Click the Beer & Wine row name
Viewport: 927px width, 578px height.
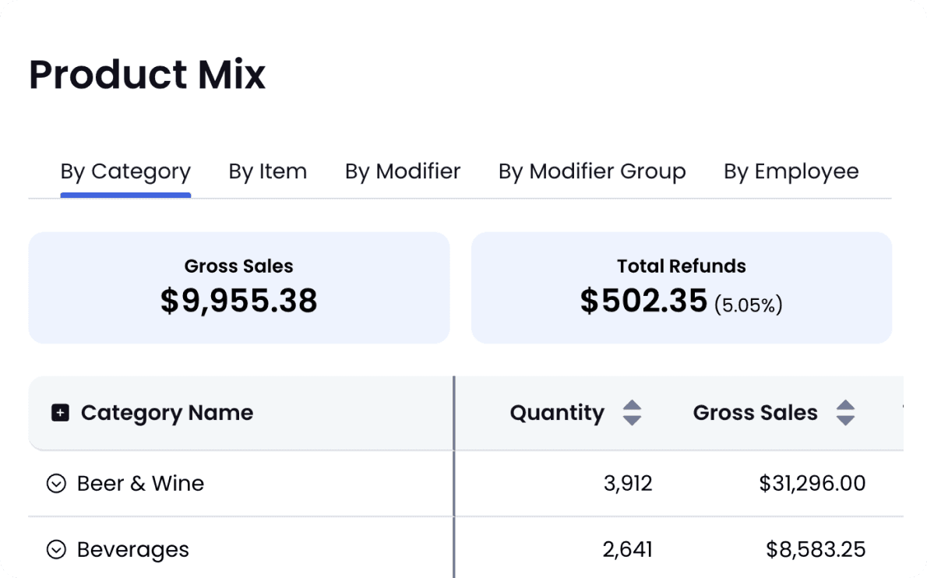click(140, 484)
